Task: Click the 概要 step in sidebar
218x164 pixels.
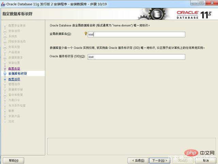Action: [x=11, y=111]
